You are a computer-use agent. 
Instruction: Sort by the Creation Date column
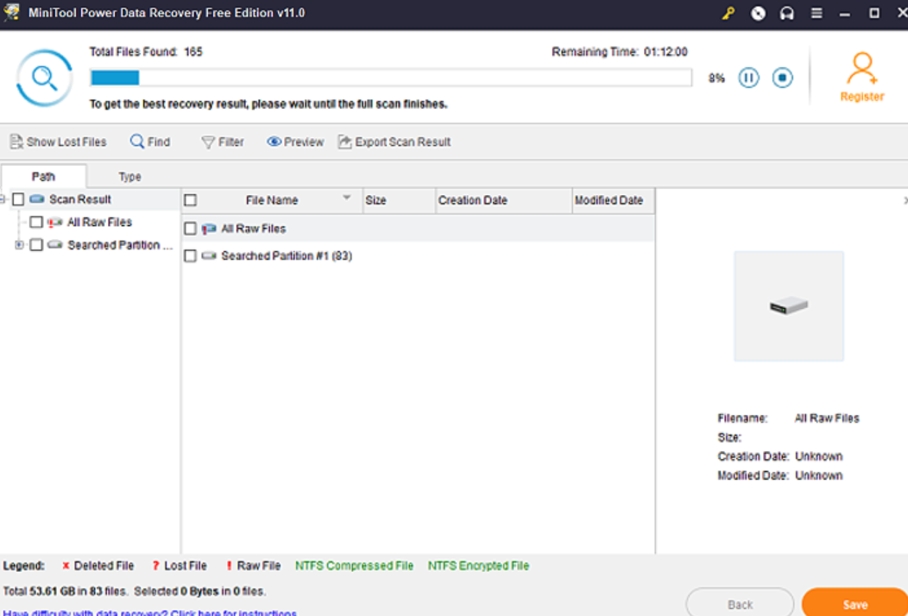point(504,200)
